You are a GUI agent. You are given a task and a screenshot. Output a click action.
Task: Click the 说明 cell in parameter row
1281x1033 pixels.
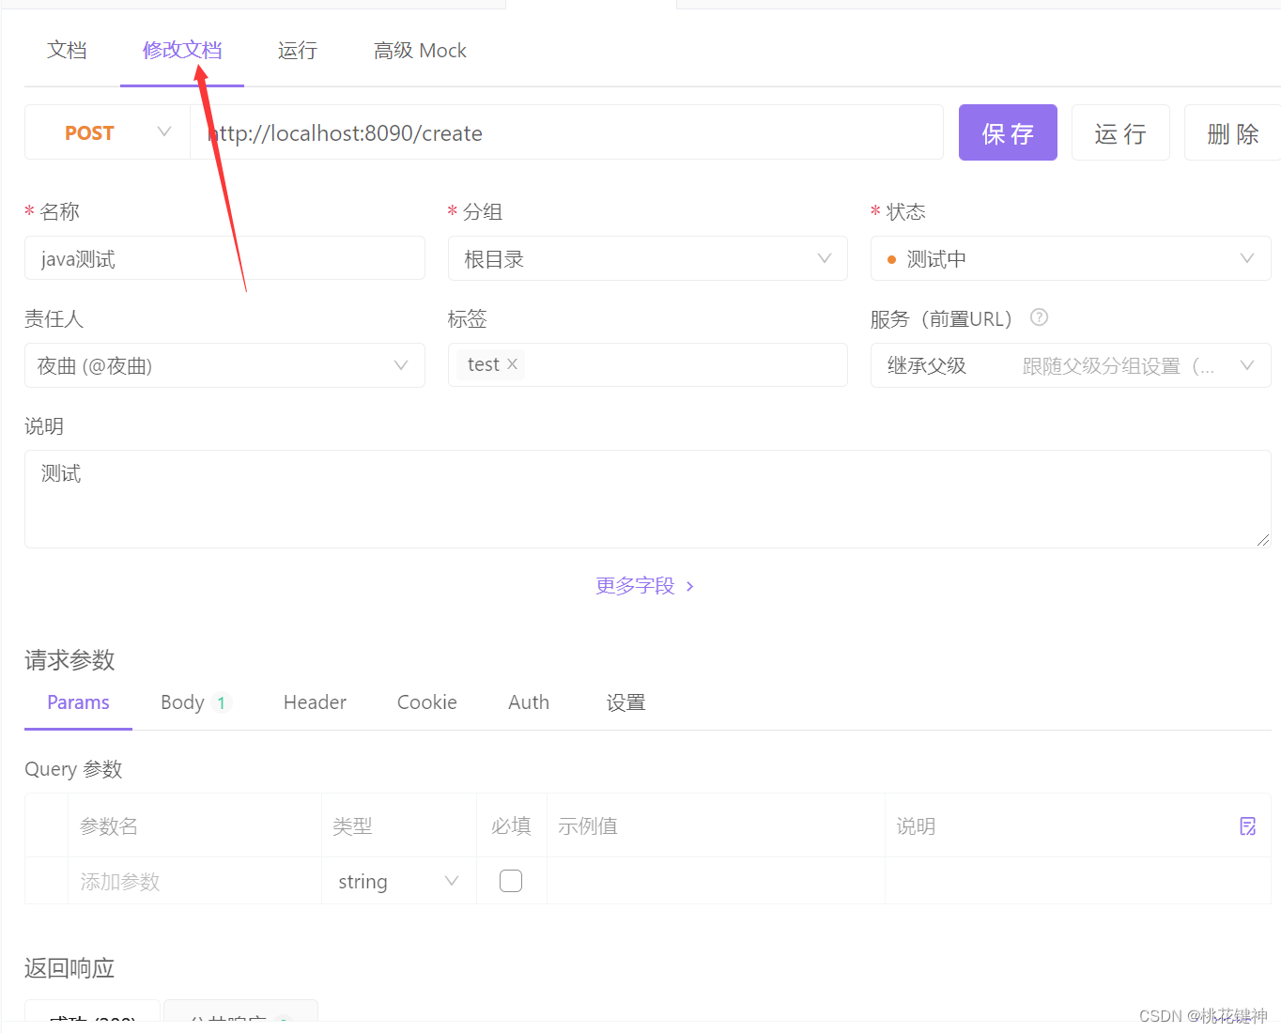[x=1077, y=881]
